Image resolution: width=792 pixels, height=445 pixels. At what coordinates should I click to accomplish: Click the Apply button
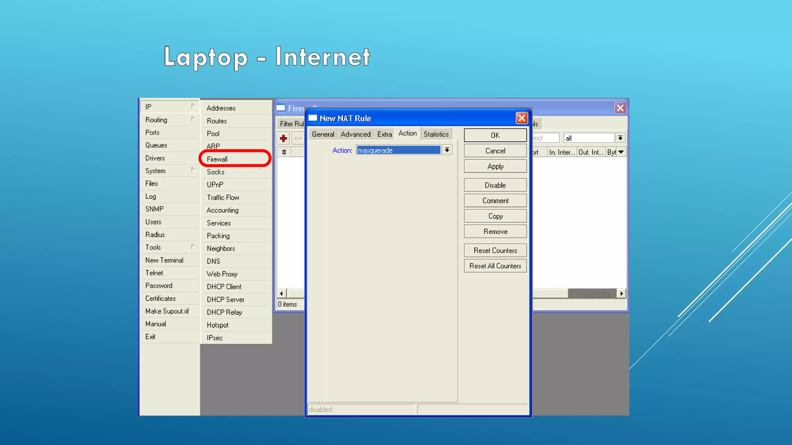[x=495, y=166]
